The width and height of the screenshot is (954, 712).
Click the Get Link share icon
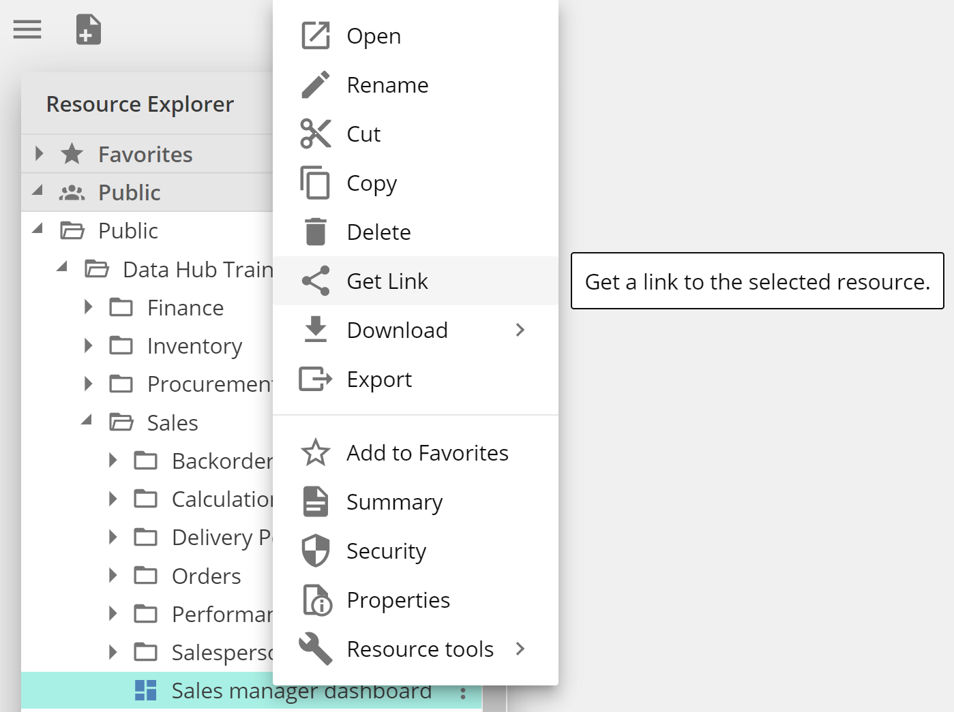(x=316, y=281)
